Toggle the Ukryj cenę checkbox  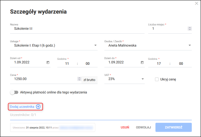point(157,79)
